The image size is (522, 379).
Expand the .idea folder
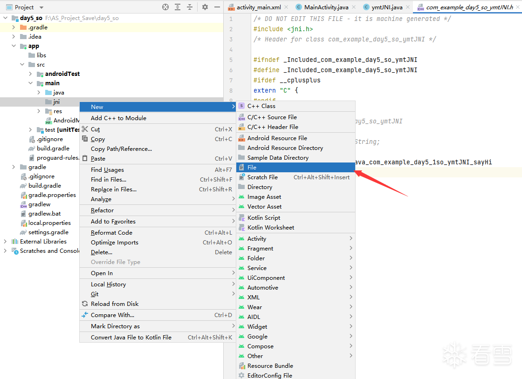[14, 37]
